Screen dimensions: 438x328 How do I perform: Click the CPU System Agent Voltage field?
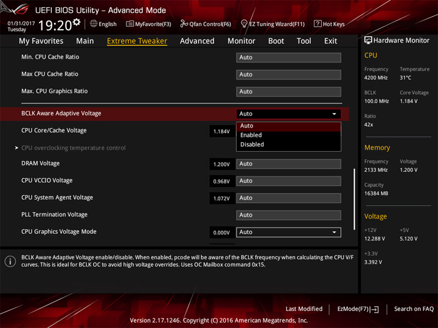click(x=288, y=198)
